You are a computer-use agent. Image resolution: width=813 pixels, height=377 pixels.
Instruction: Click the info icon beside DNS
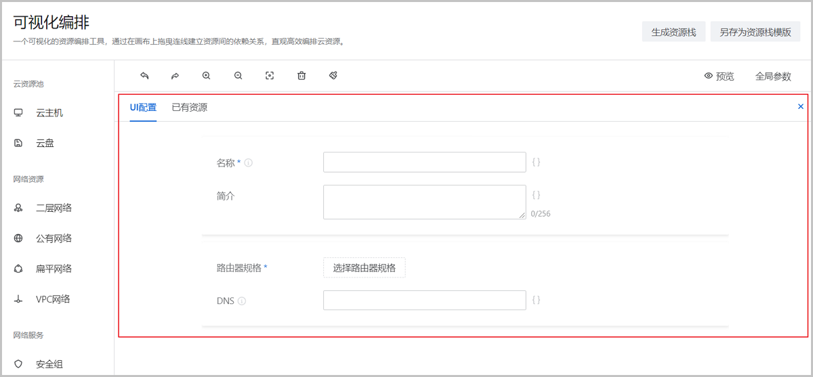tap(242, 301)
